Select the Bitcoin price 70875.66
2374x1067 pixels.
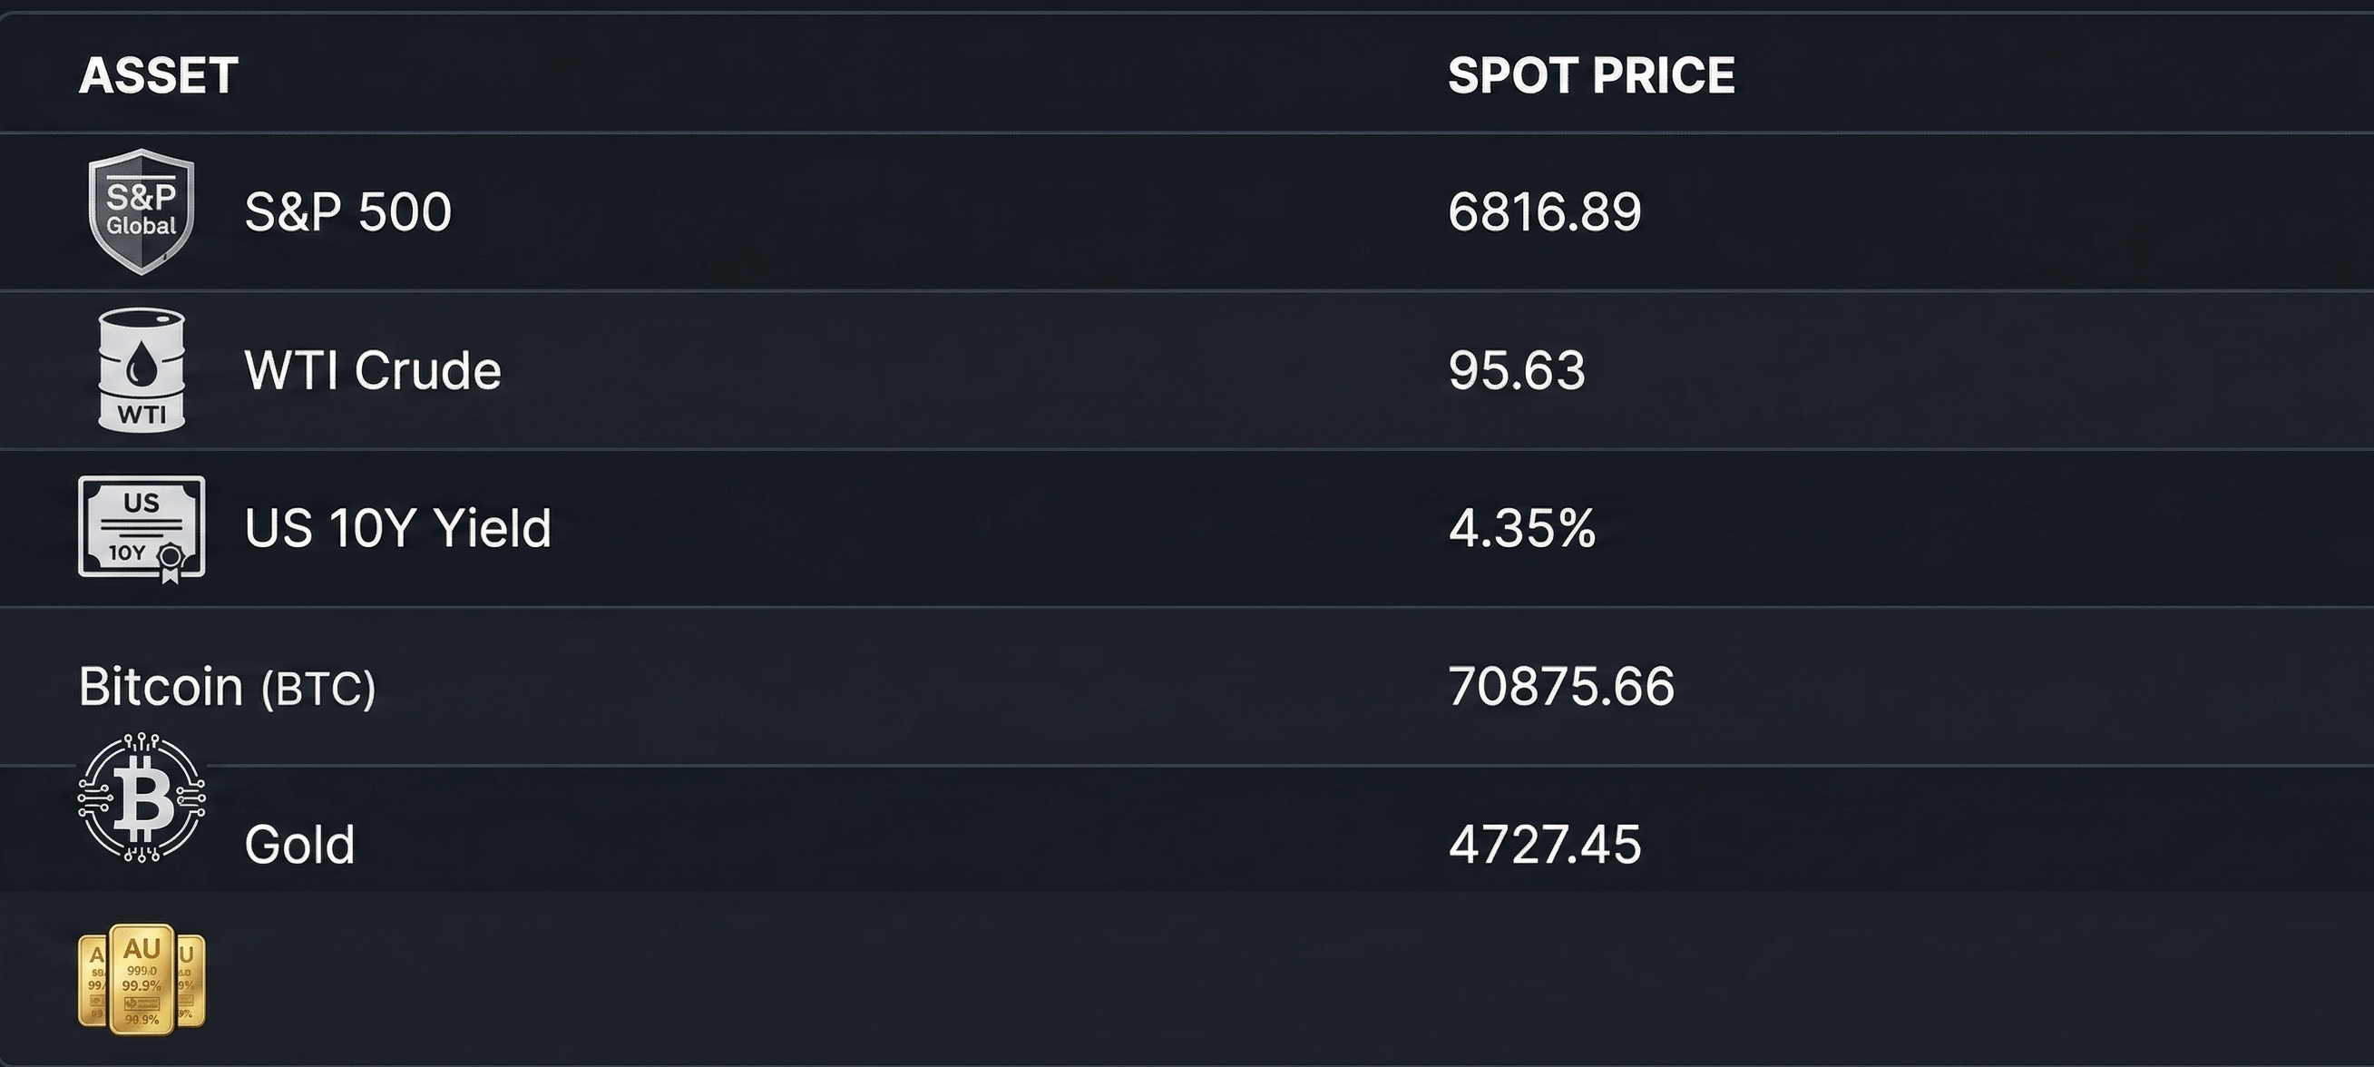pyautogui.click(x=1560, y=687)
